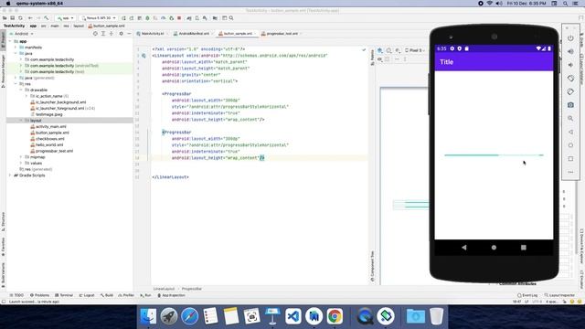Screen dimensions: 585x329
Task: Click the emulator sidebar overview square icon
Action: point(570,159)
